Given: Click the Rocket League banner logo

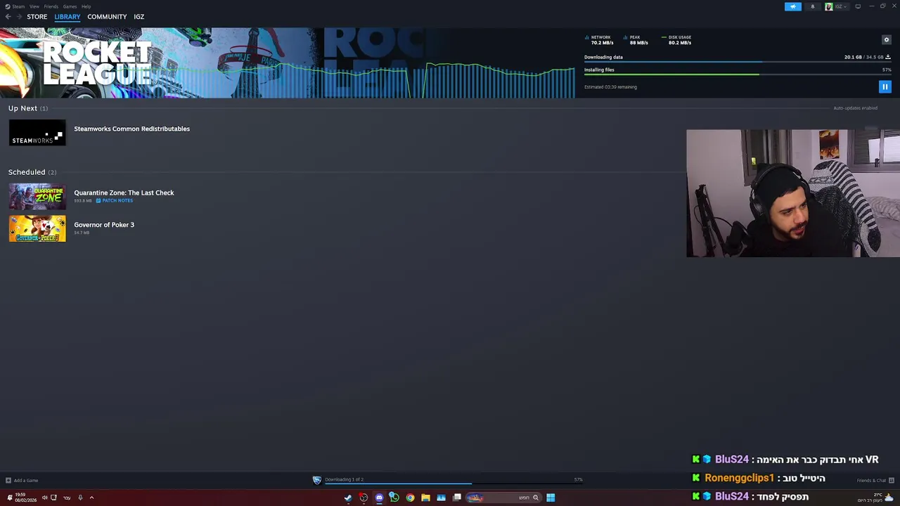Looking at the screenshot, I should (x=97, y=63).
